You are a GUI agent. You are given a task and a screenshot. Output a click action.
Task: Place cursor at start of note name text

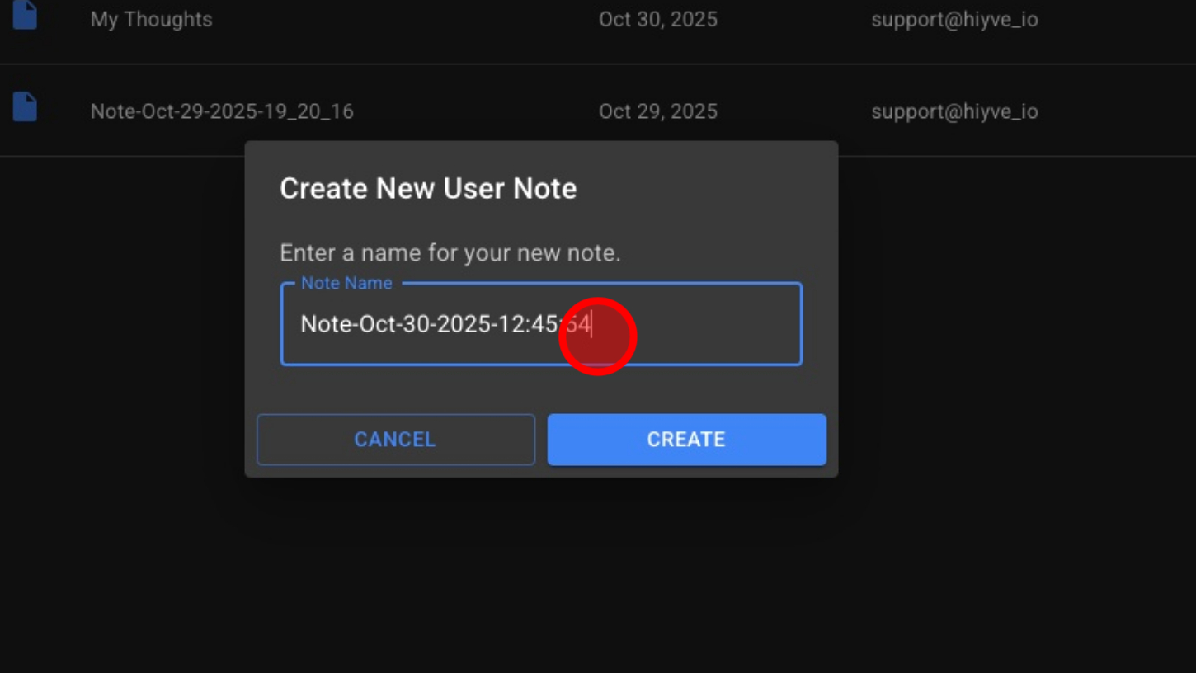[x=302, y=324]
